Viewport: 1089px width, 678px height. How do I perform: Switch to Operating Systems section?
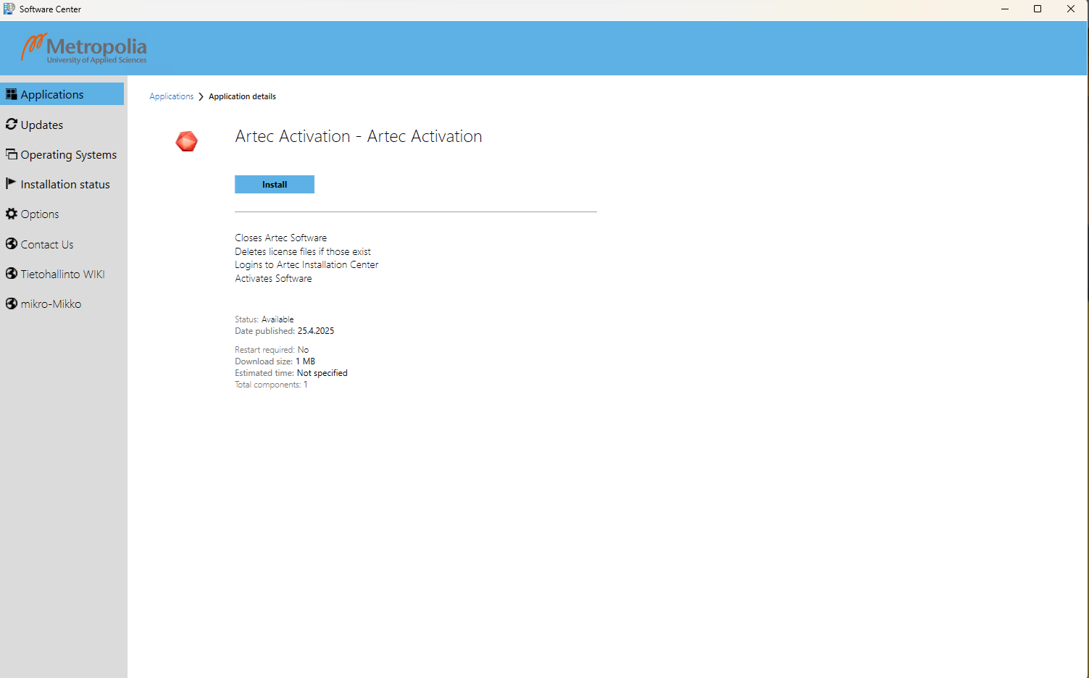tap(62, 154)
